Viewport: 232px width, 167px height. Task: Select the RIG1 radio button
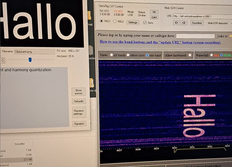tap(101, 21)
